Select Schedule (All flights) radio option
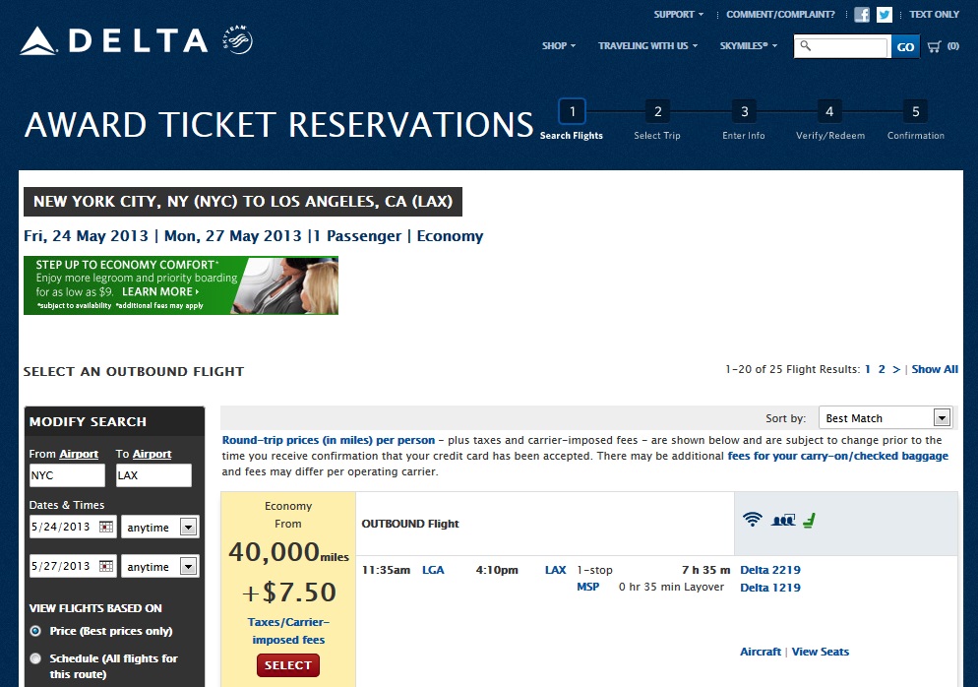Viewport: 978px width, 687px height. coord(36,658)
